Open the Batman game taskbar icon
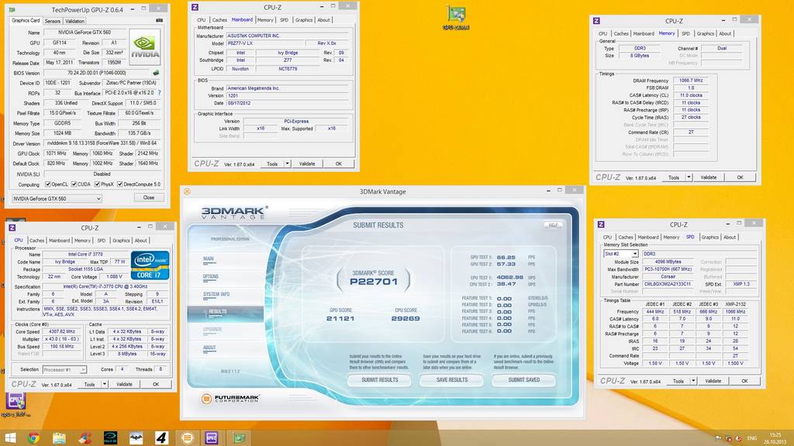 pyautogui.click(x=136, y=438)
